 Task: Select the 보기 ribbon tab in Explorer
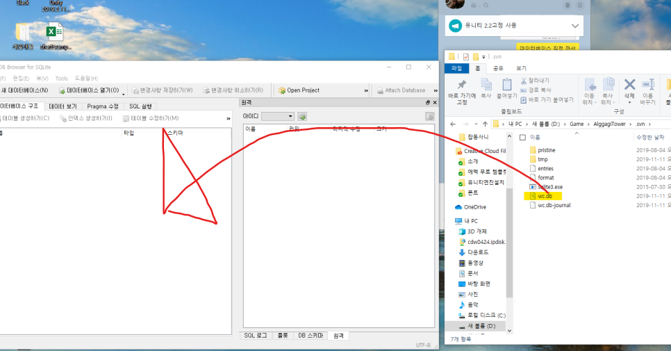pyautogui.click(x=521, y=68)
